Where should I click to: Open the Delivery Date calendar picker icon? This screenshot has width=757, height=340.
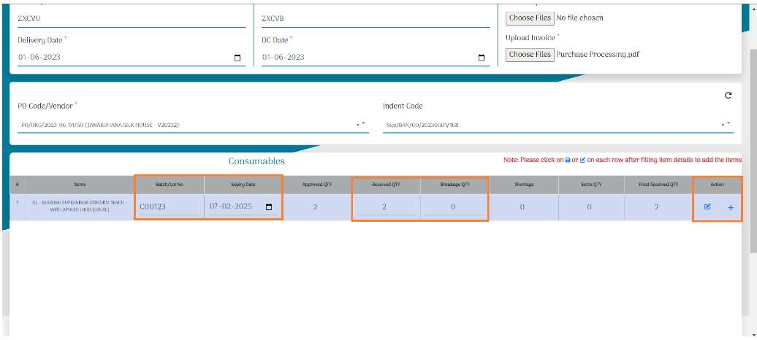238,58
